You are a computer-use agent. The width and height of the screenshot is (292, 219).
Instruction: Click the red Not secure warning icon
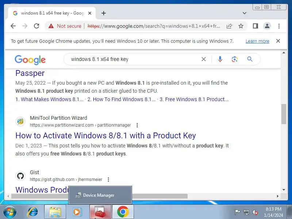(x=51, y=26)
